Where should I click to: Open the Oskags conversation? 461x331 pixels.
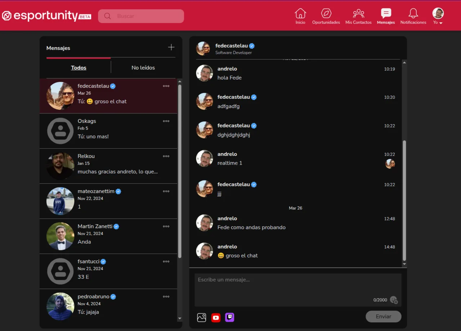108,131
